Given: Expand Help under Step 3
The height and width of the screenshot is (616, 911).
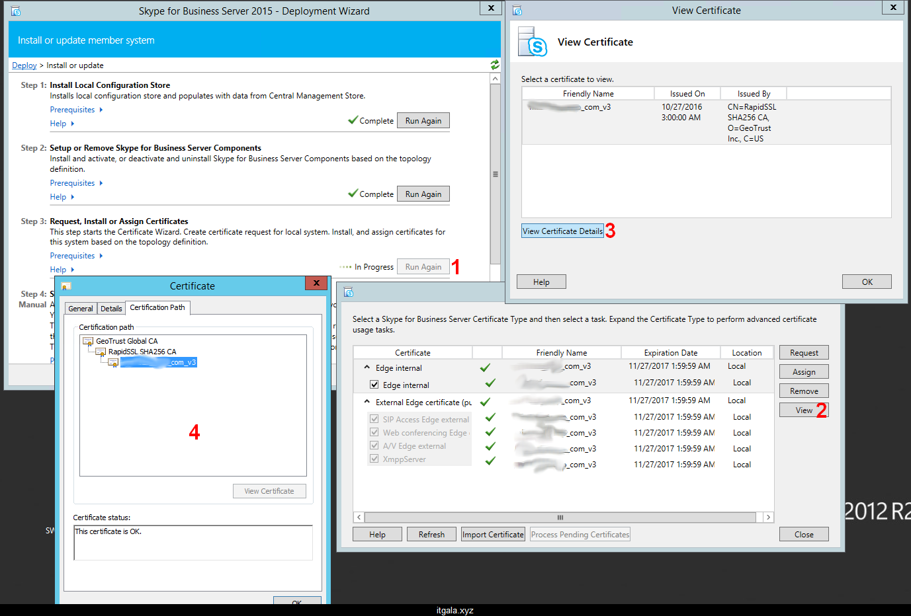Looking at the screenshot, I should click(62, 270).
